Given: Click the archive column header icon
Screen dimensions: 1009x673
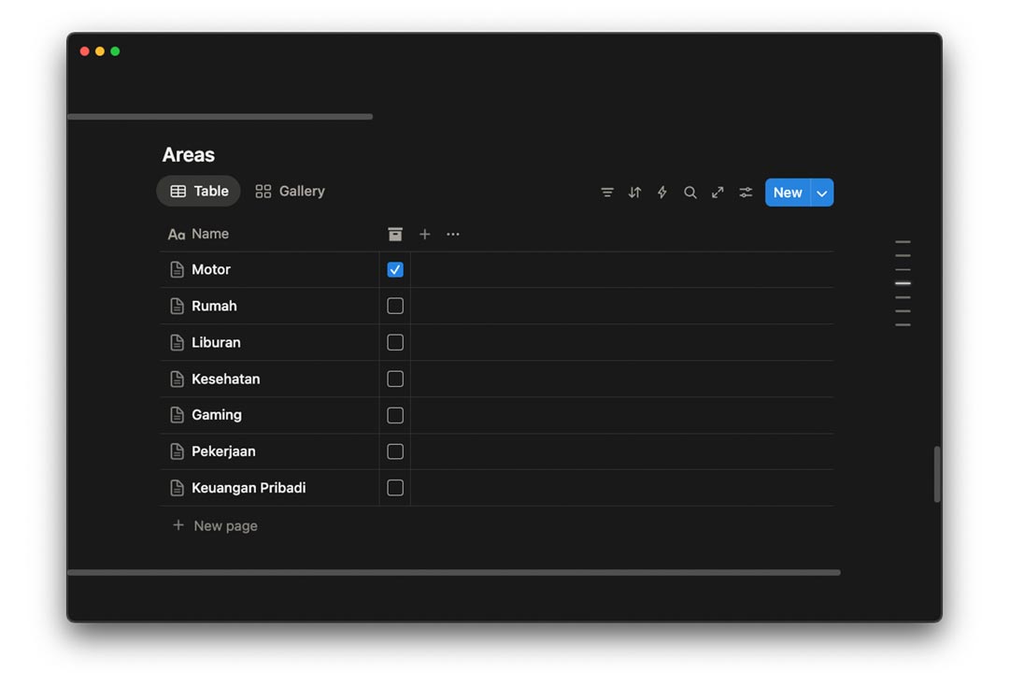Looking at the screenshot, I should pyautogui.click(x=395, y=235).
